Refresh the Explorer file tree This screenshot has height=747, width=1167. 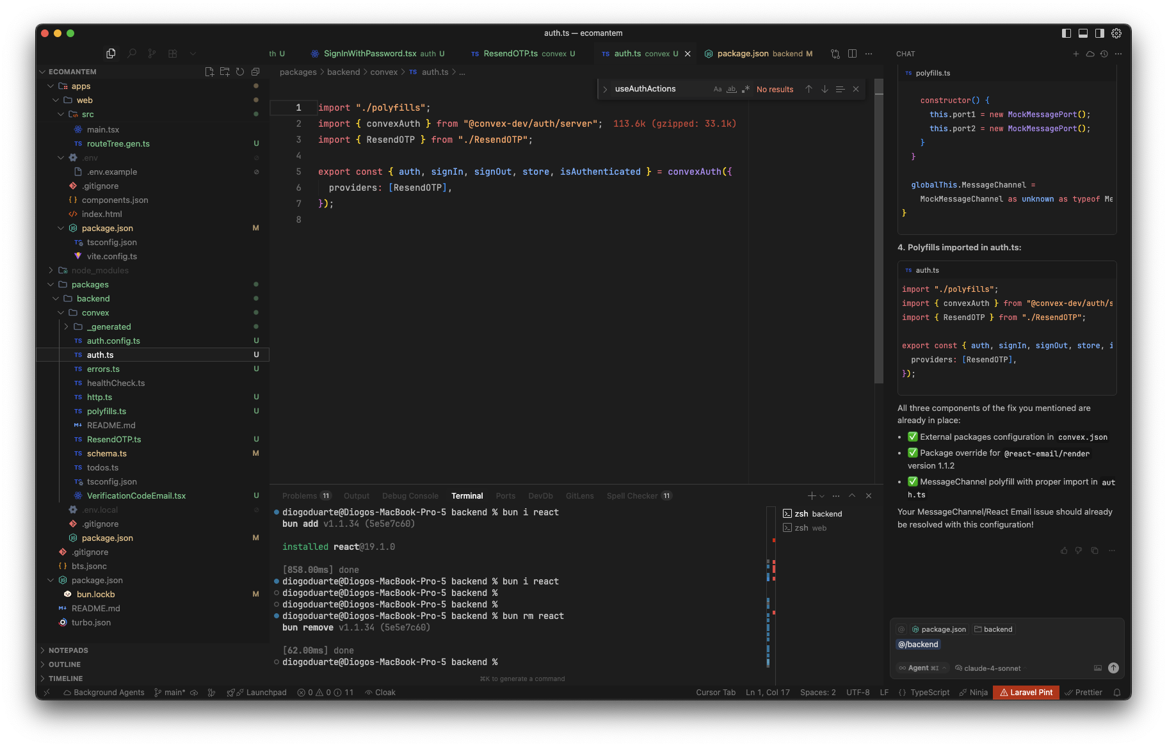point(240,72)
